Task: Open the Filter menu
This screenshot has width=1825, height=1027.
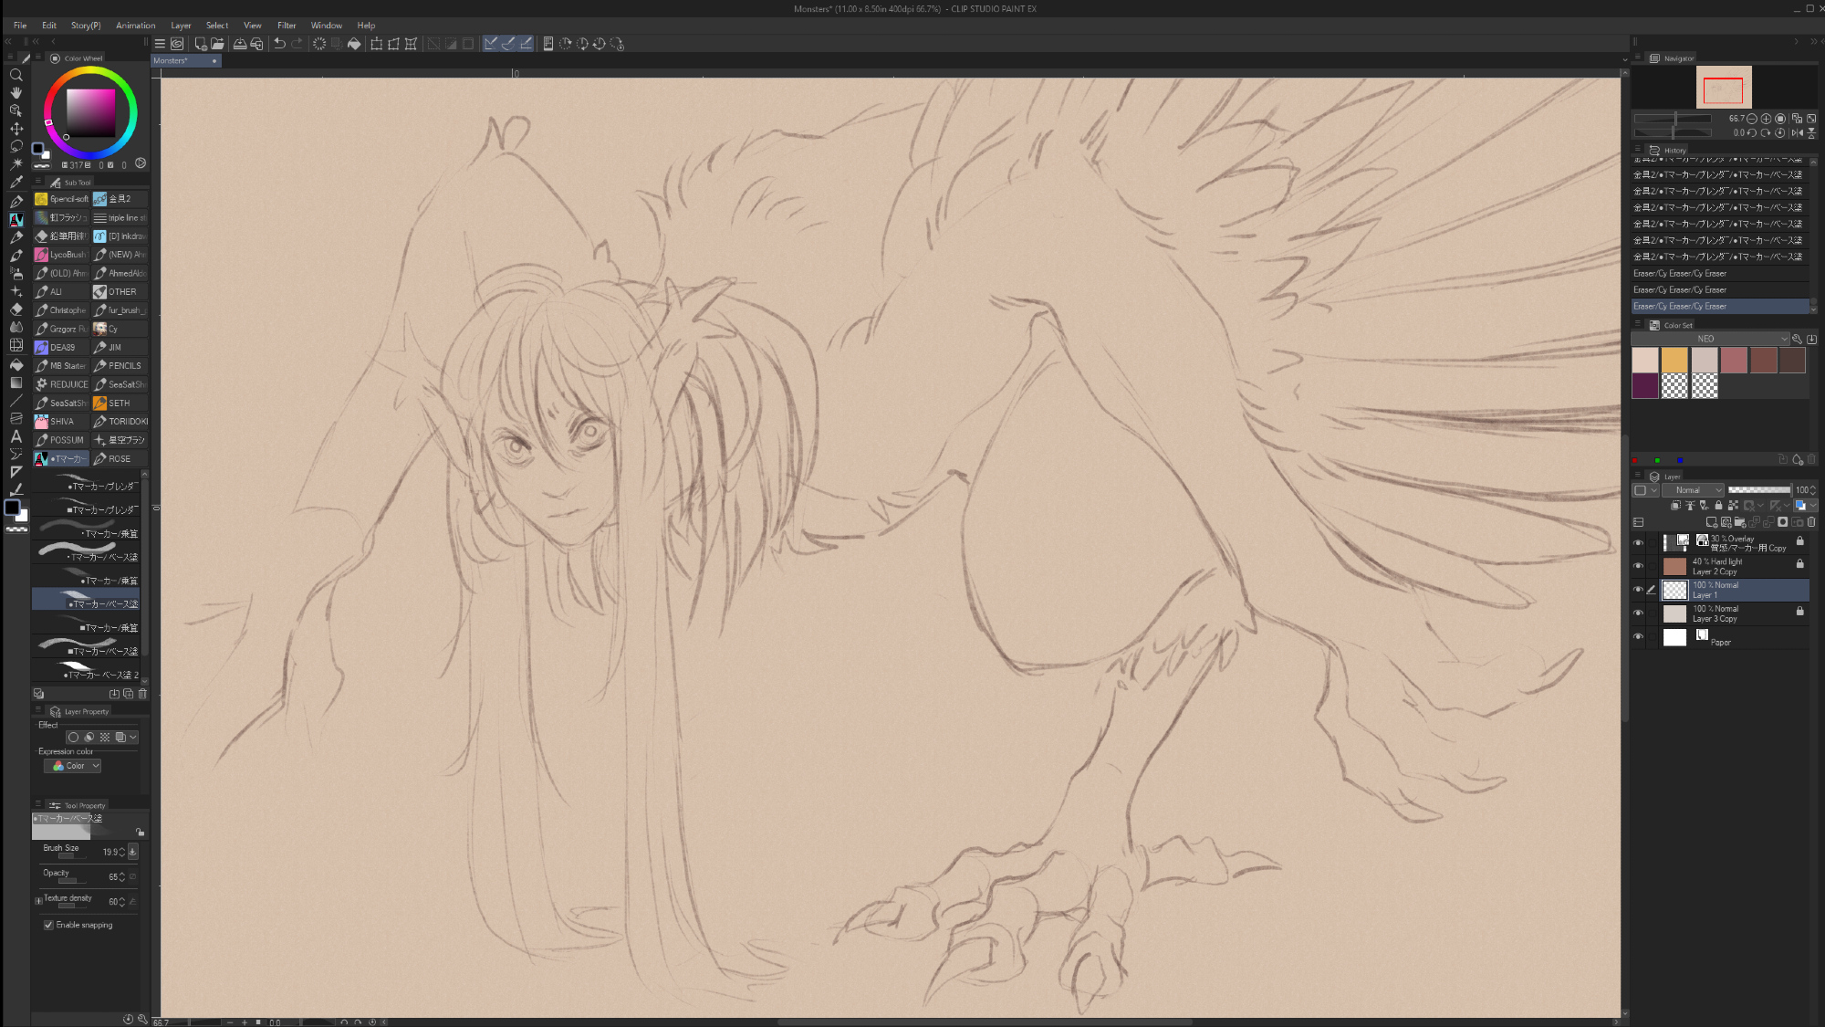Action: (287, 26)
